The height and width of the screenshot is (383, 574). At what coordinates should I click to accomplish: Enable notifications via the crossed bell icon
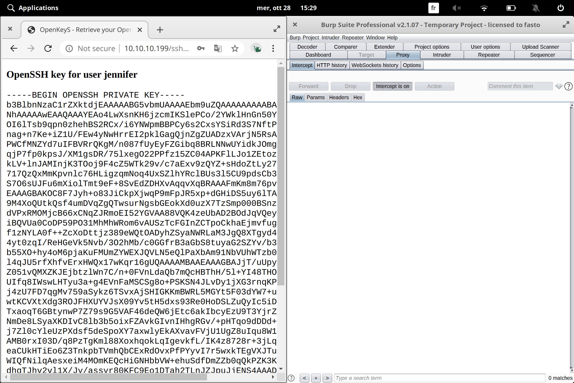click(x=536, y=8)
